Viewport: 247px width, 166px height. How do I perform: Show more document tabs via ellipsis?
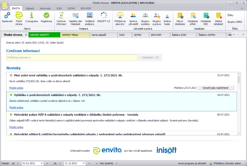(x=234, y=35)
